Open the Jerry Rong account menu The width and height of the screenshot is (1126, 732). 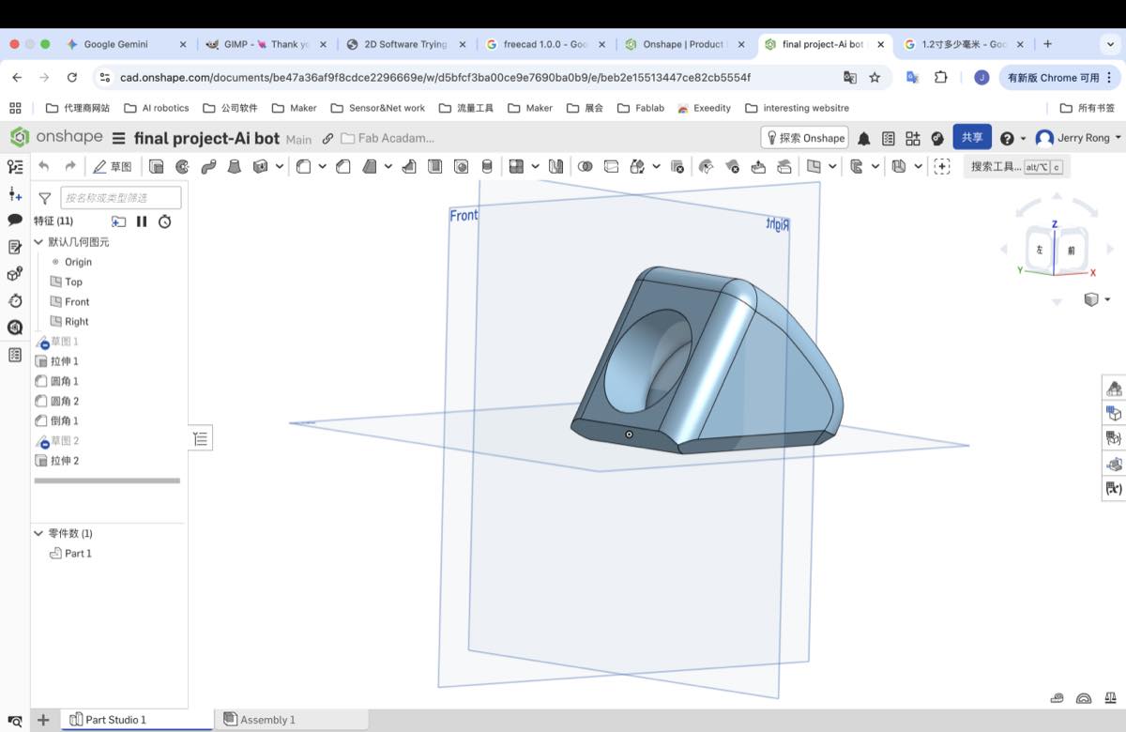click(1078, 138)
